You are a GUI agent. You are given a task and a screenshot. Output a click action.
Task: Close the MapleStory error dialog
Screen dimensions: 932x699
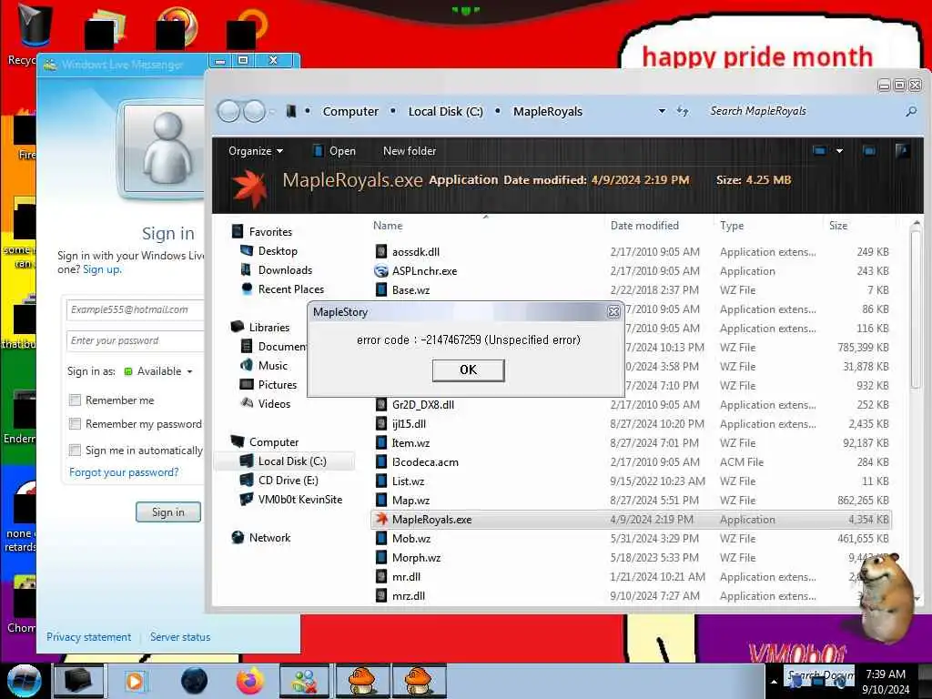point(613,312)
